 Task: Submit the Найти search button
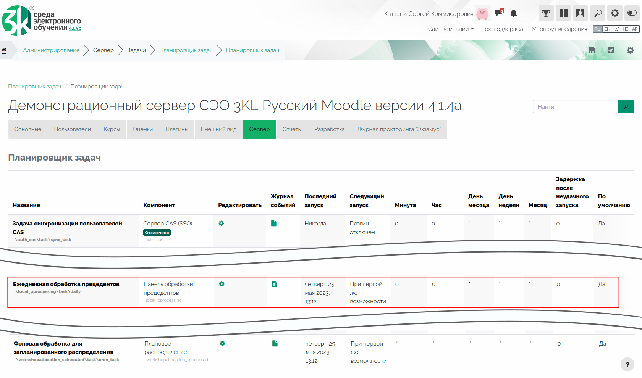626,106
